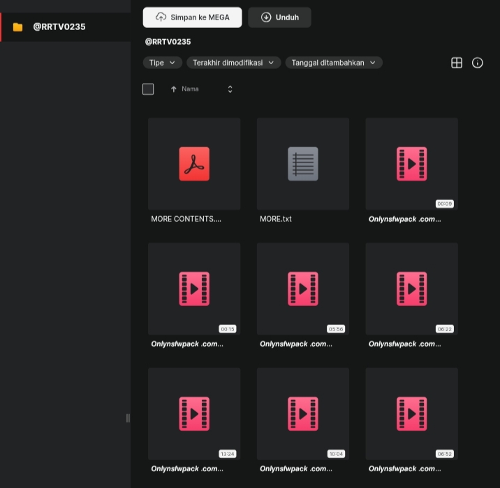Select the video file with duration 05:56
The width and height of the screenshot is (500, 488).
[x=303, y=289]
